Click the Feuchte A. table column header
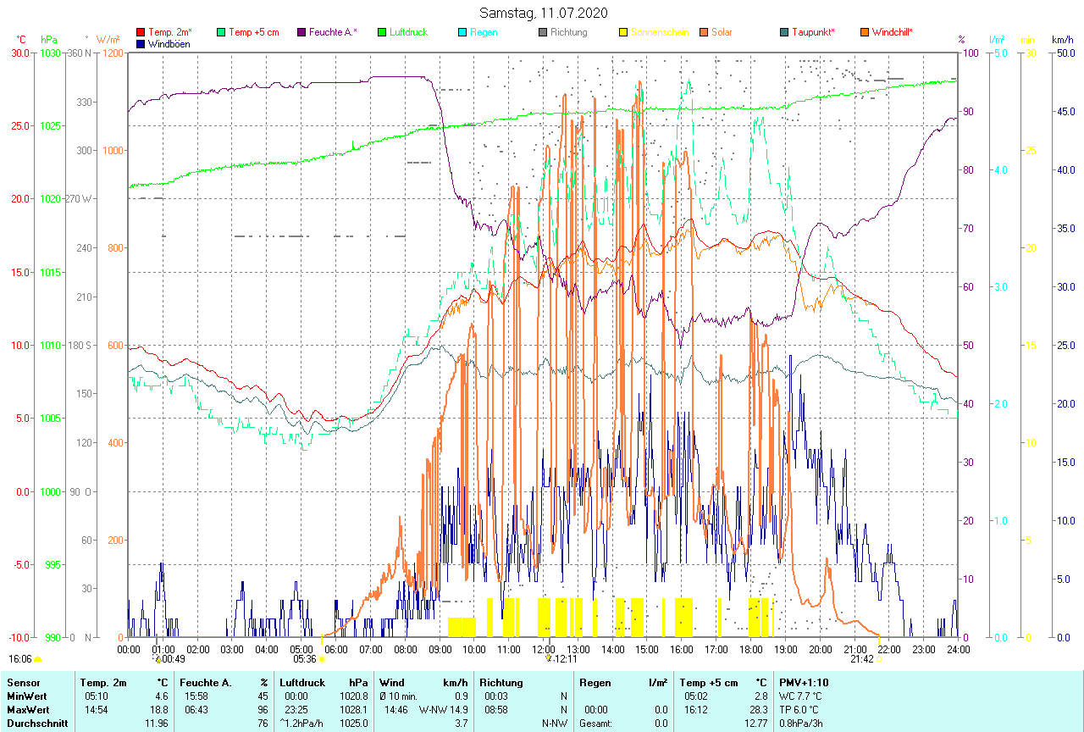Viewport: 1084px width, 732px height. point(205,682)
